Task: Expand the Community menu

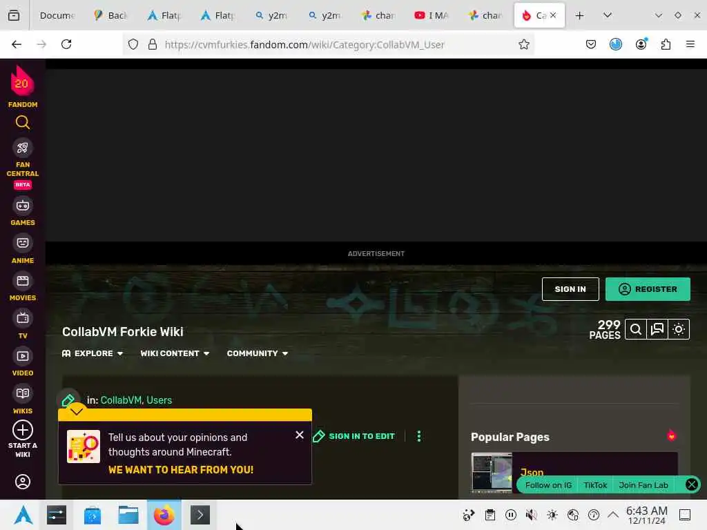Action: pos(258,353)
